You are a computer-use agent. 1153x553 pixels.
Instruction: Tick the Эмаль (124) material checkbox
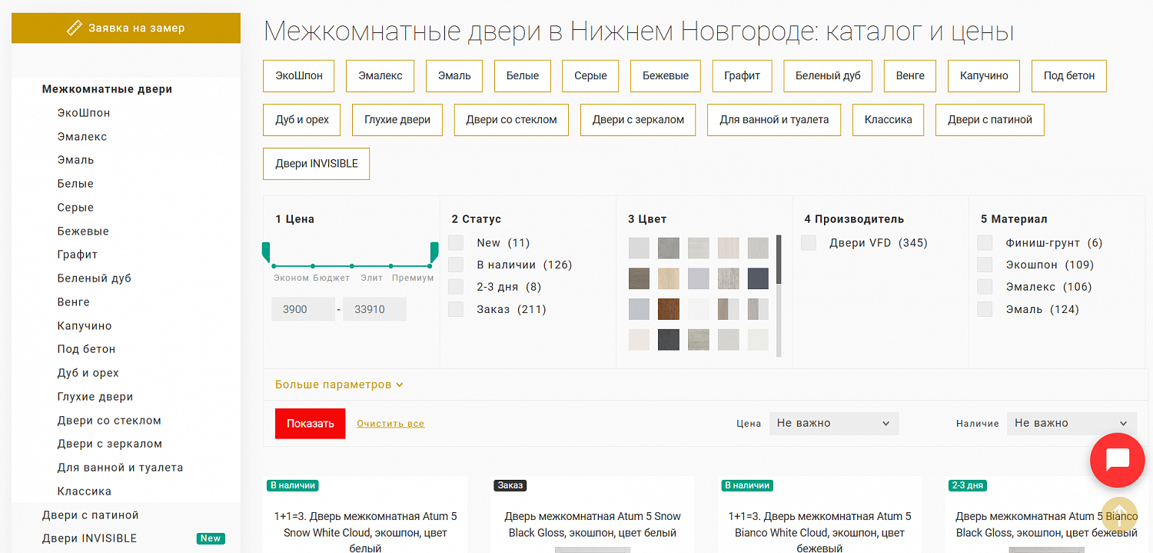coord(985,309)
